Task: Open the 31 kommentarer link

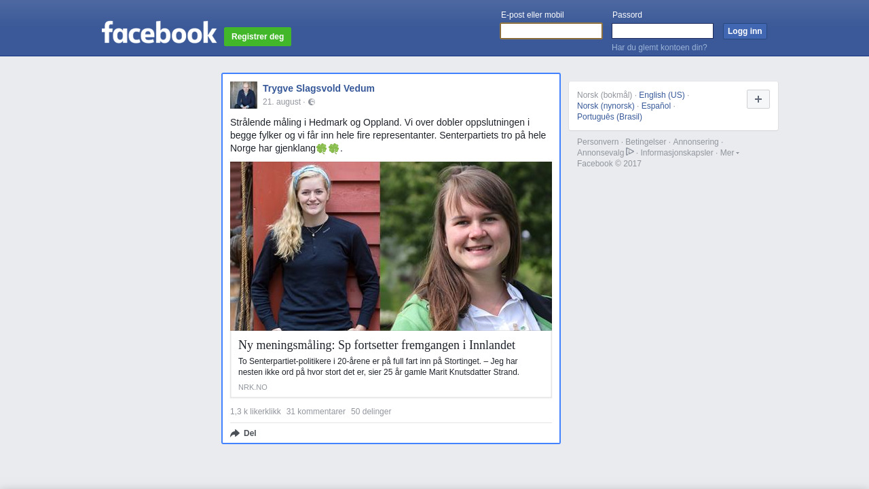Action: (x=316, y=412)
